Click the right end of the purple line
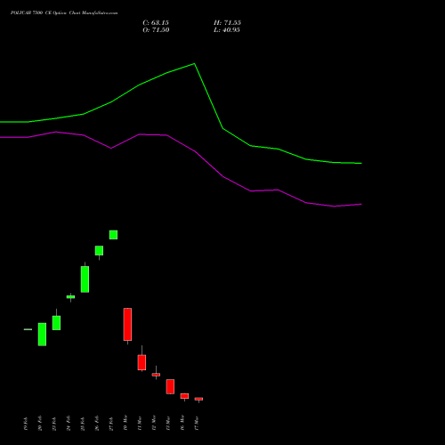Image resolution: width=445 pixels, height=445 pixels. 361,204
